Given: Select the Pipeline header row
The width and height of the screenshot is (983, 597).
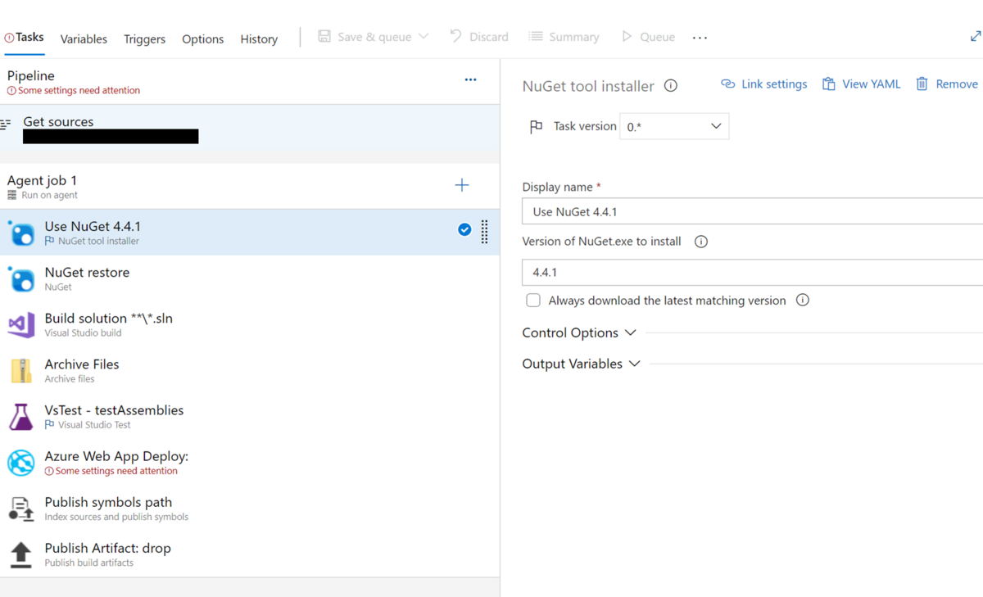Looking at the screenshot, I should (250, 82).
